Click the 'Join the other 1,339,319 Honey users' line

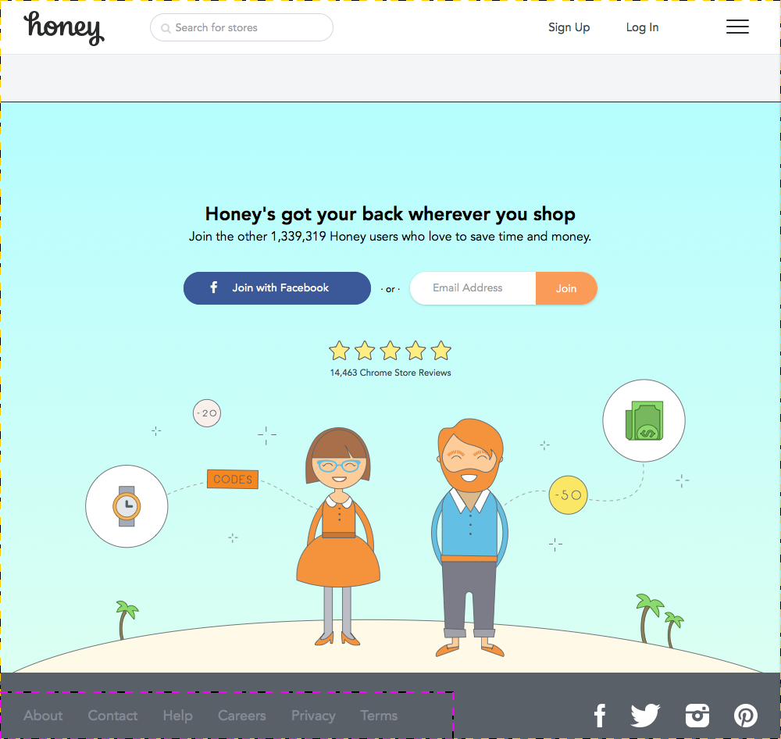point(390,236)
